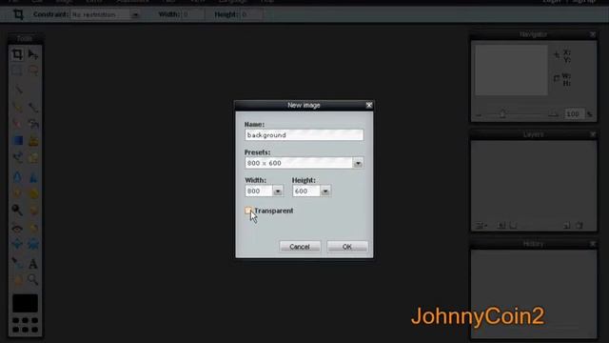Select the Zoom magnifier tool
The image size is (609, 343).
33,279
